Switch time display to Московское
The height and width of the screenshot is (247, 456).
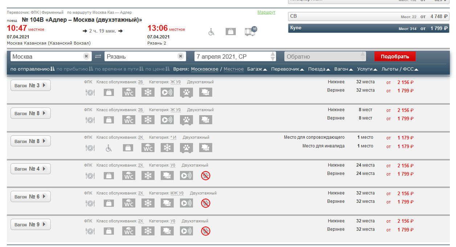pyautogui.click(x=205, y=69)
